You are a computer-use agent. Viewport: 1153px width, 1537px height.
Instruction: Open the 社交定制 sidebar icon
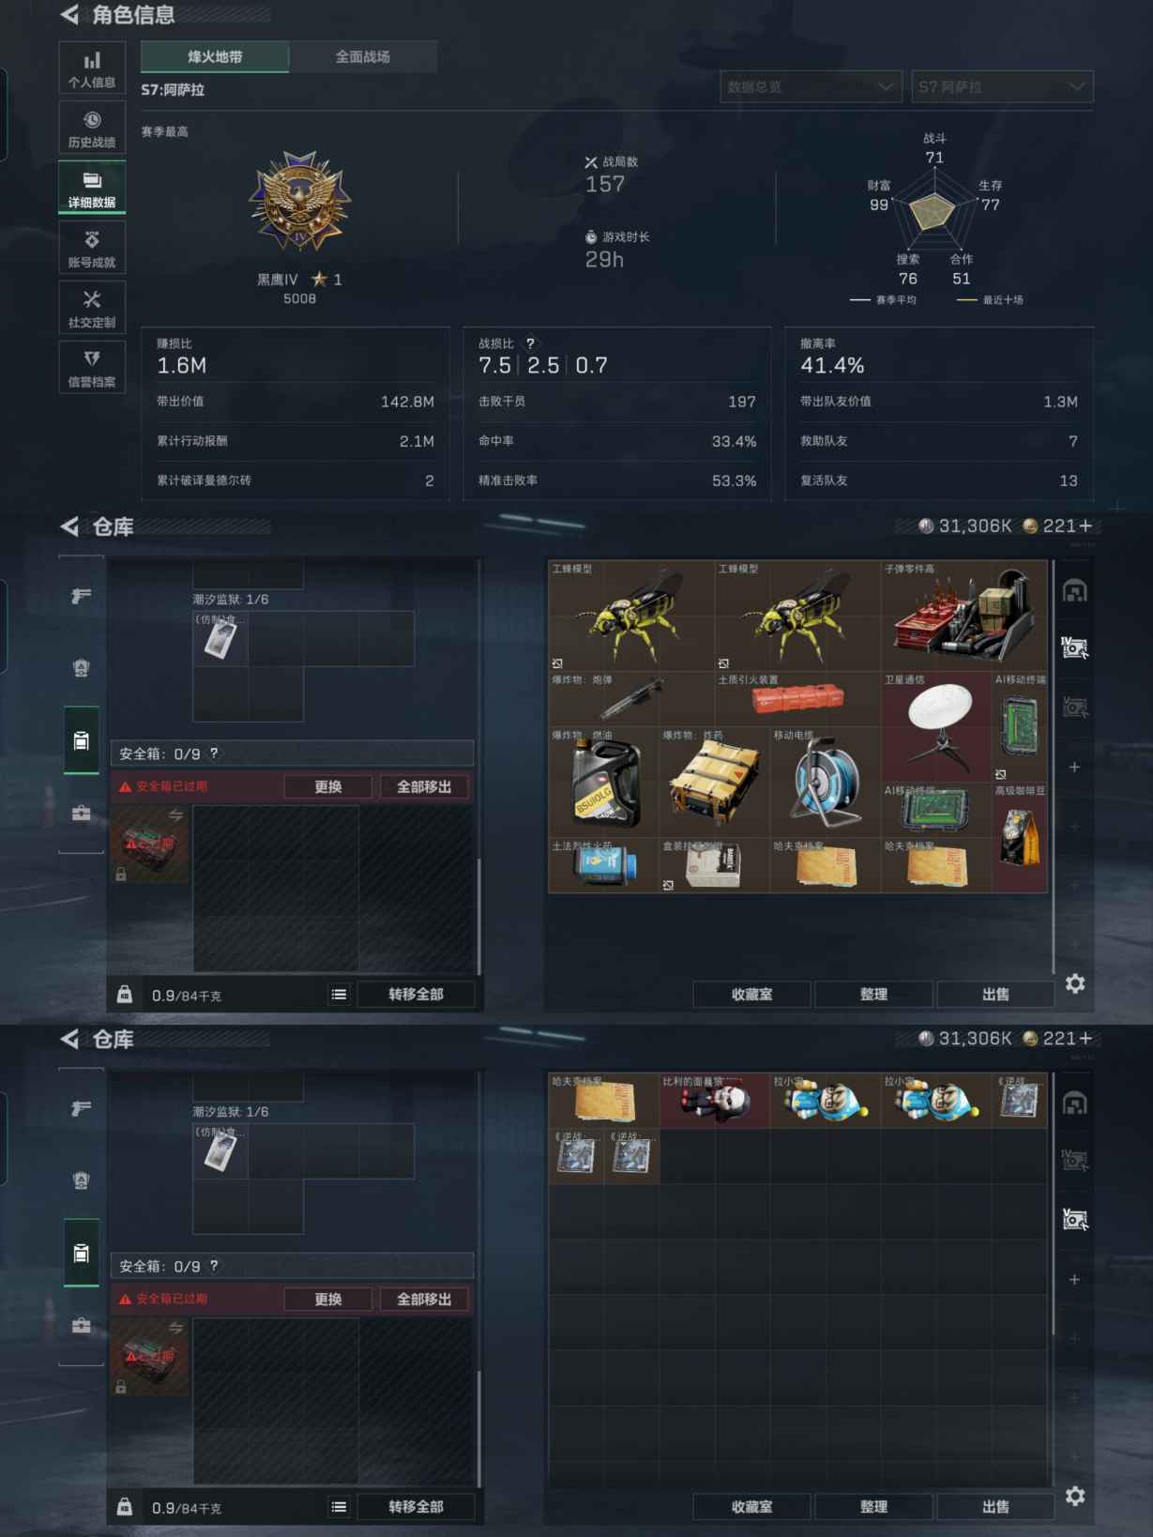[92, 309]
